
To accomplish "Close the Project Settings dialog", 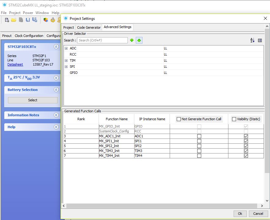I will click(265, 18).
